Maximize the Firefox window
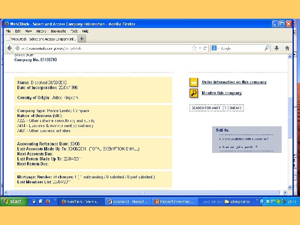Screen dimensions: 300x225 [282, 24]
